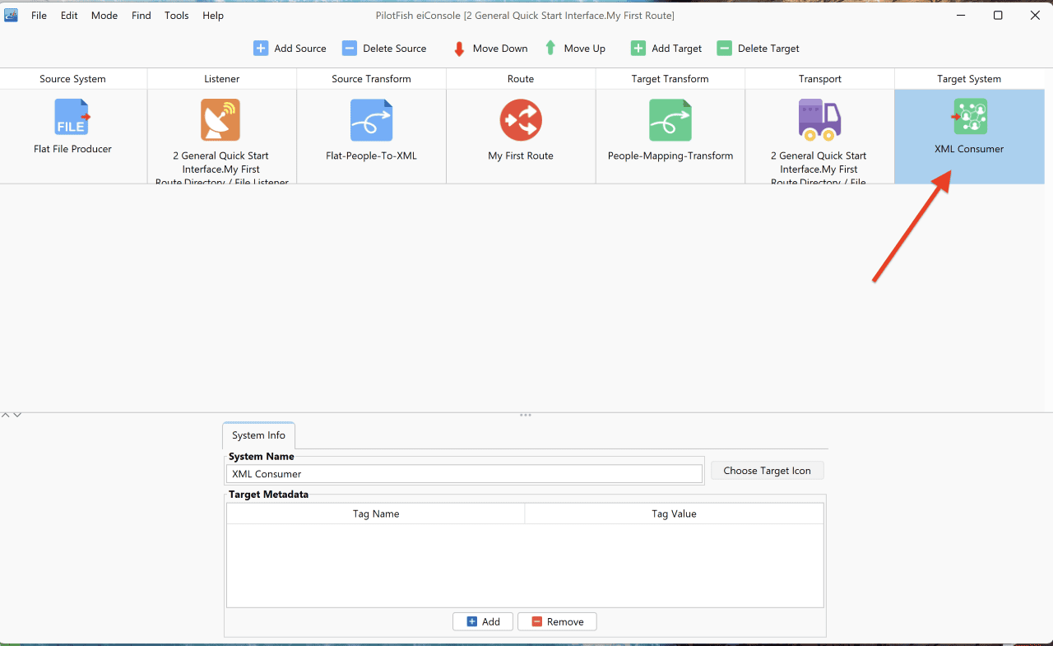1053x646 pixels.
Task: Switch to the System Info tab
Action: pos(259,435)
